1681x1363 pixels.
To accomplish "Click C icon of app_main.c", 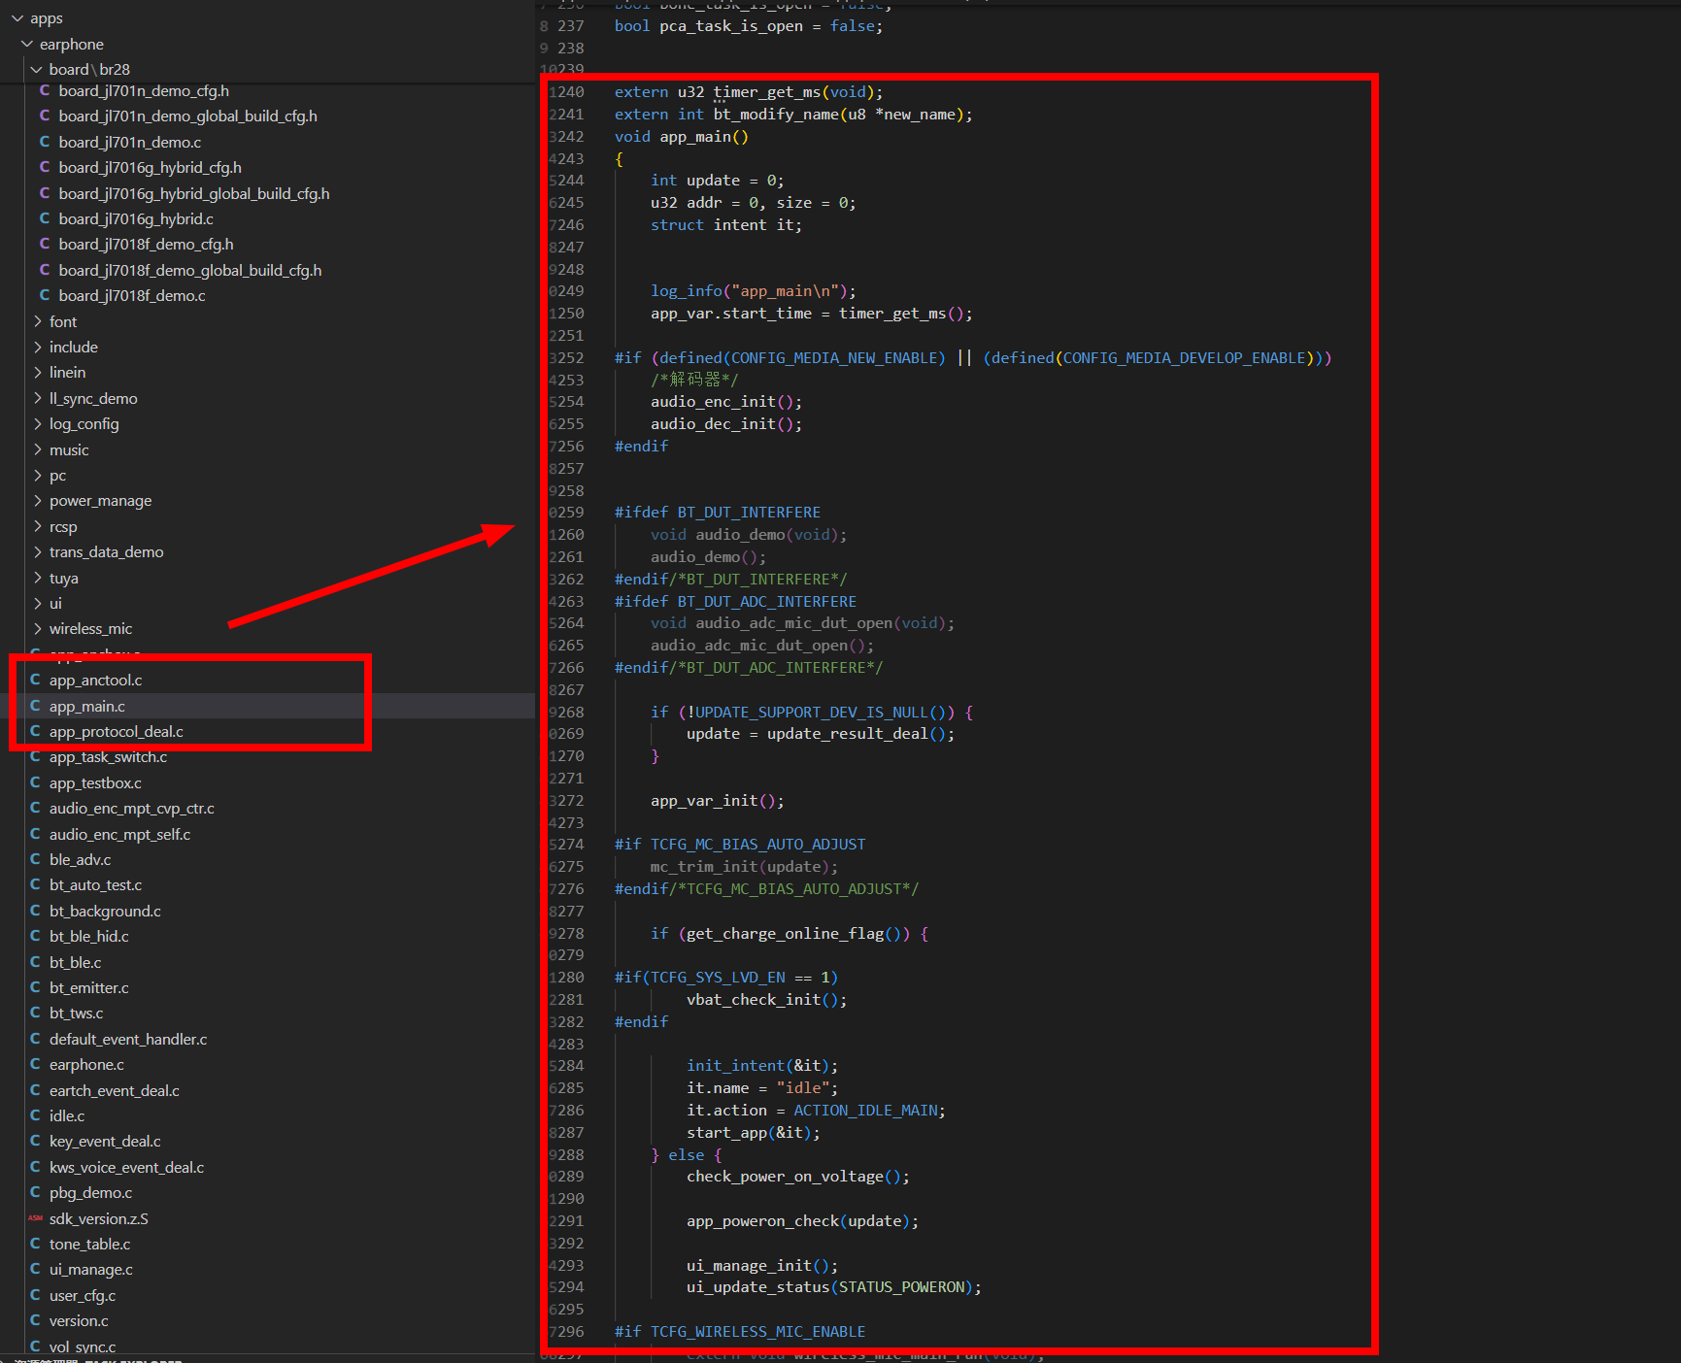I will pos(35,706).
